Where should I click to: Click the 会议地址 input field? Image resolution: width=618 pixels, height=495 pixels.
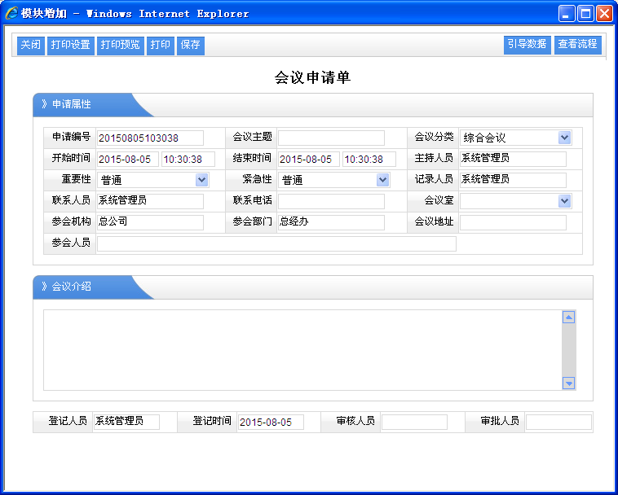[x=513, y=222]
